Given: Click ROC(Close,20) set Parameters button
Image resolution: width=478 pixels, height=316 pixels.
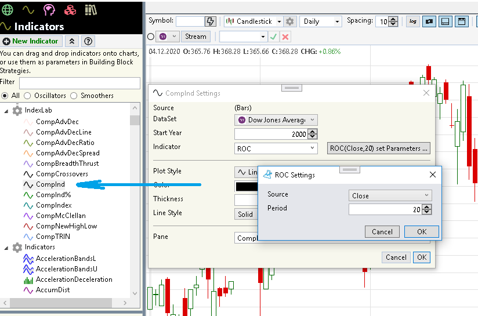Looking at the screenshot, I should point(379,148).
